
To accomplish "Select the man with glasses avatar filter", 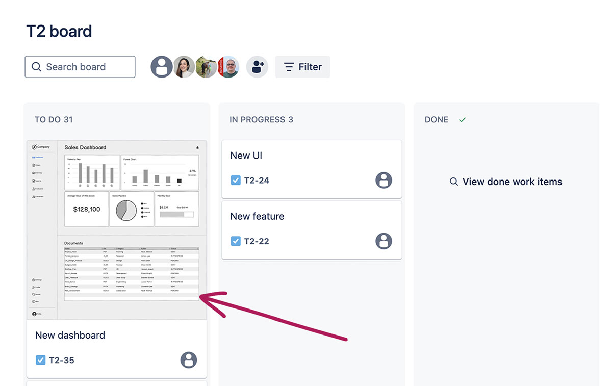I will coord(229,67).
